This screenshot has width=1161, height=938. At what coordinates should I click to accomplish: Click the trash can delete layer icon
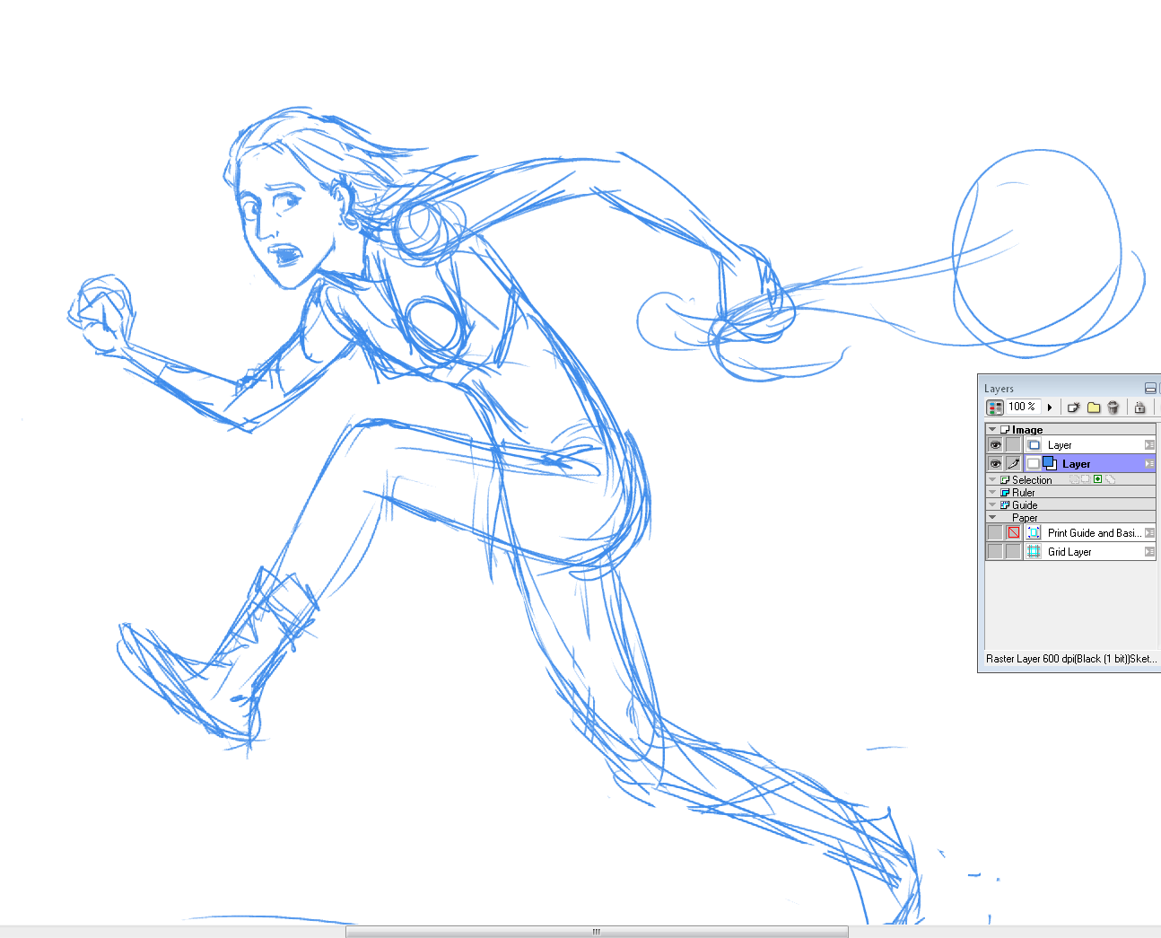point(1113,408)
